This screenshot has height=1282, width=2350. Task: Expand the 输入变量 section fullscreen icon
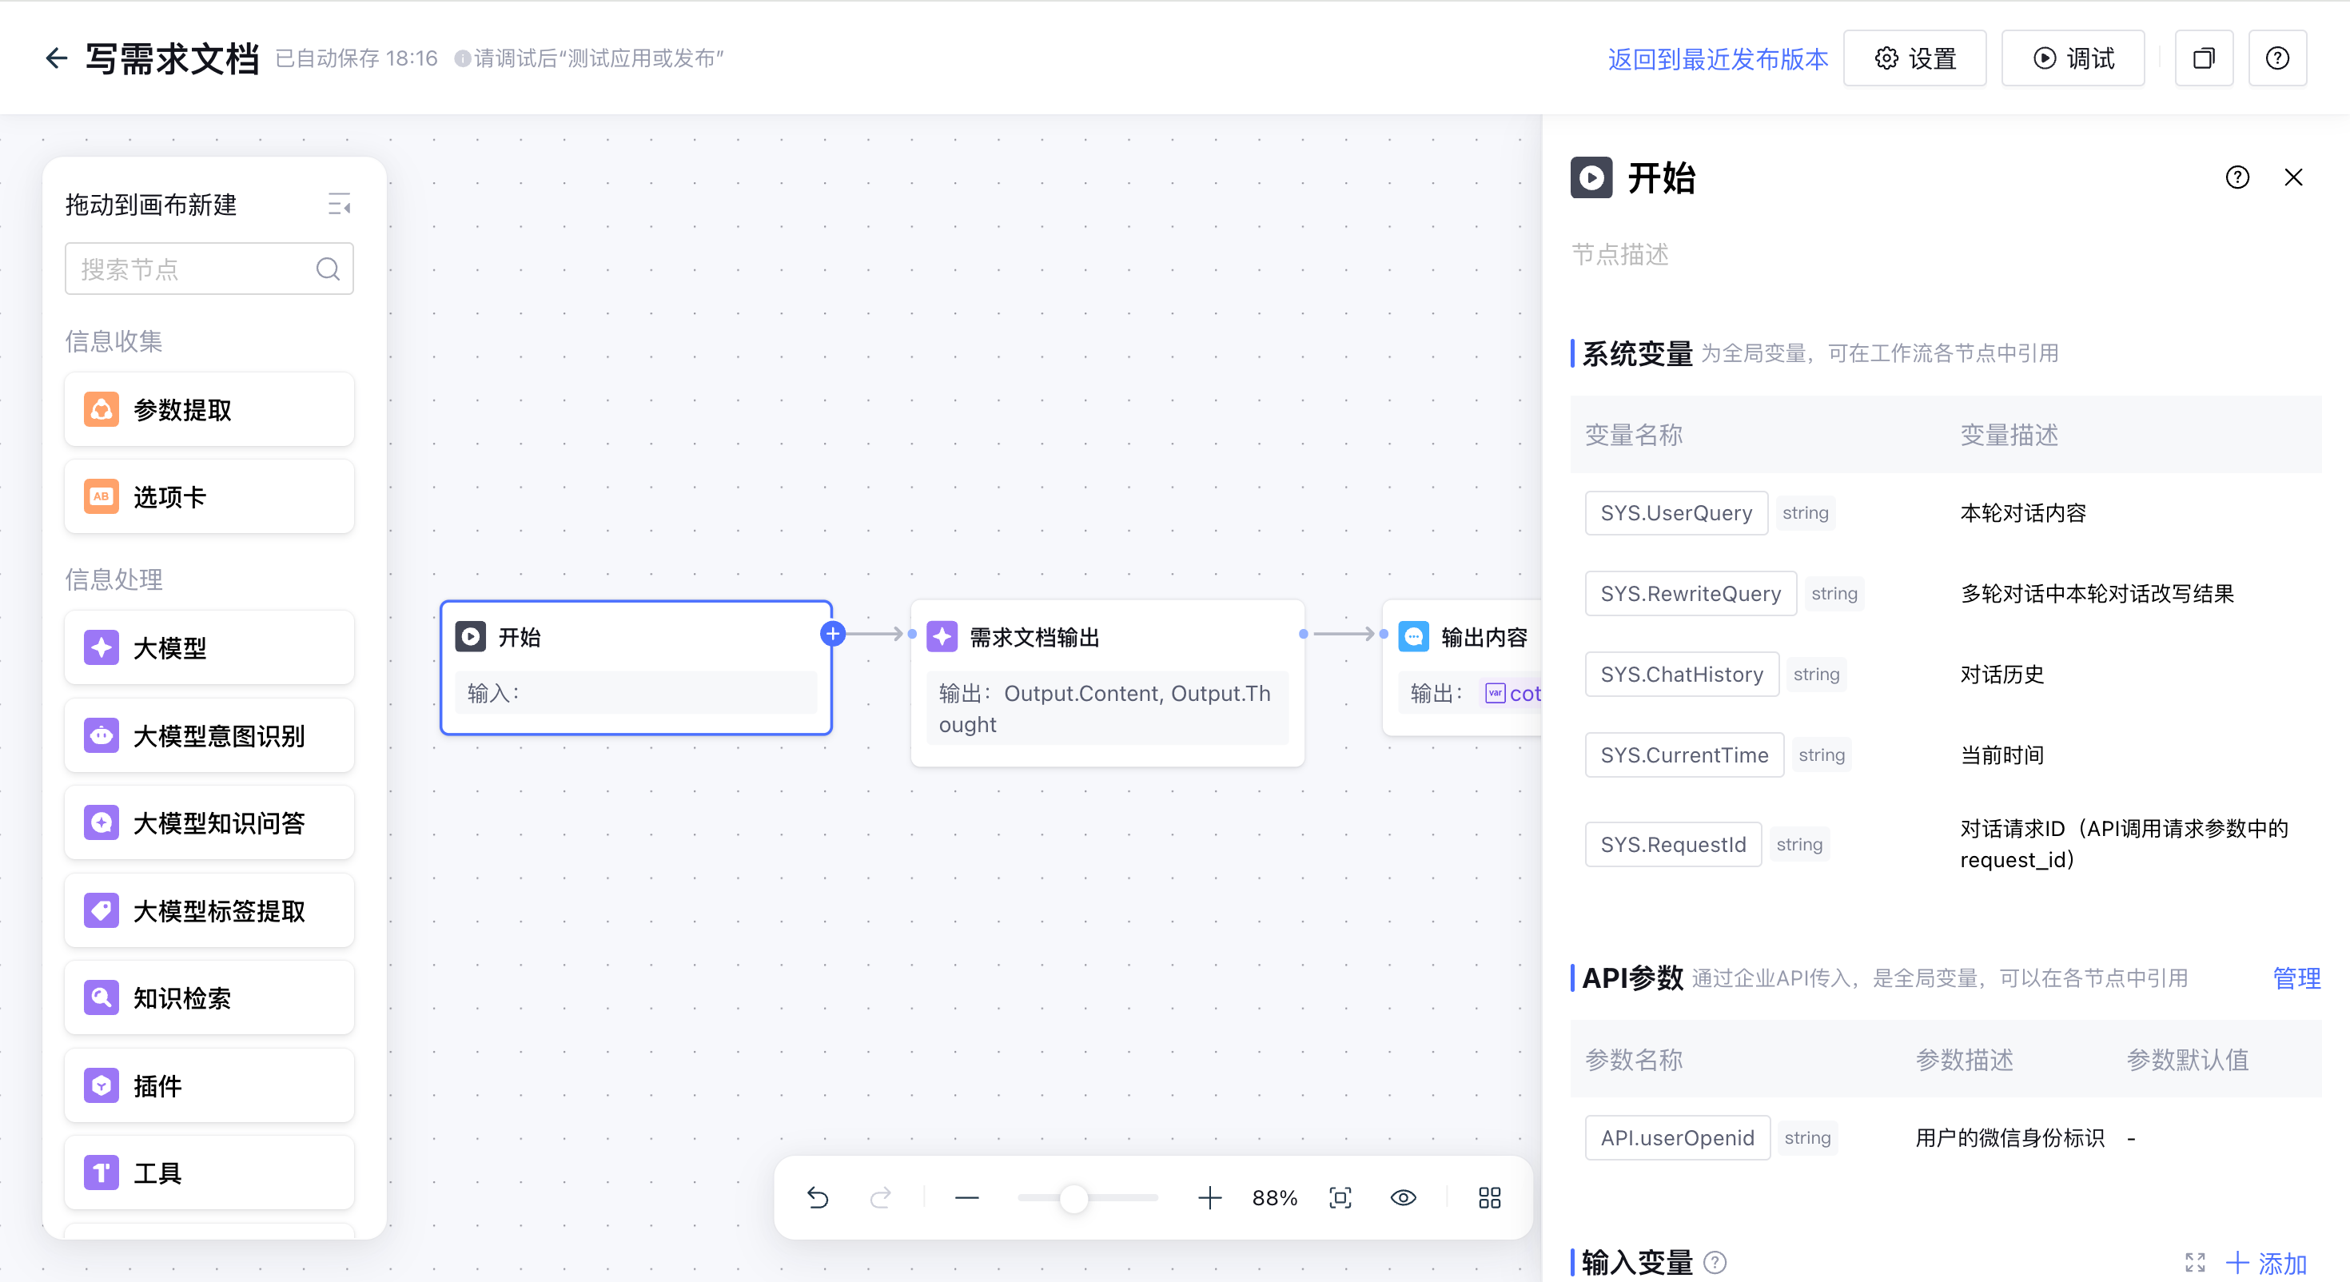click(2195, 1263)
